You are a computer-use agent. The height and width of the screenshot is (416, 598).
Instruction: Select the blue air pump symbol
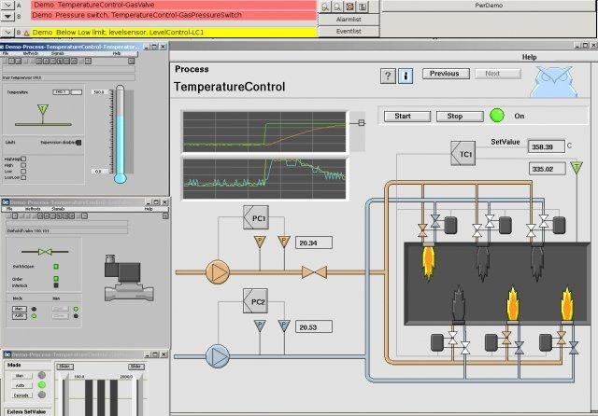tap(218, 356)
